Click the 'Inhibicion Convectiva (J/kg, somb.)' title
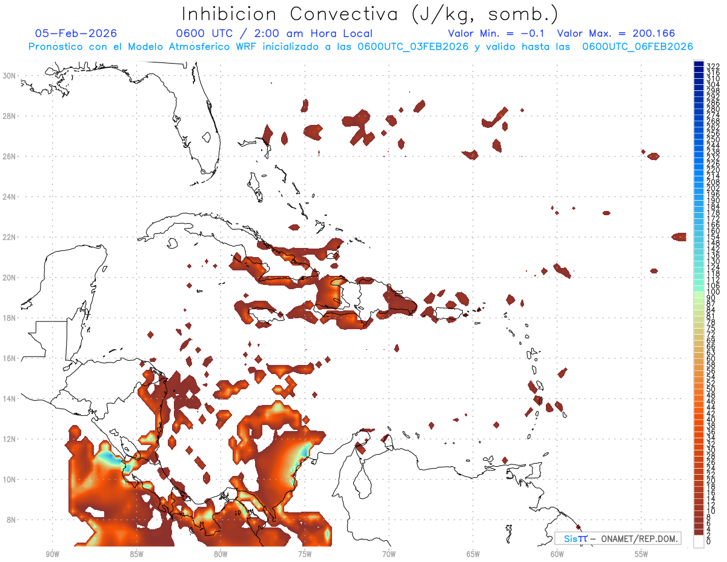 click(370, 14)
